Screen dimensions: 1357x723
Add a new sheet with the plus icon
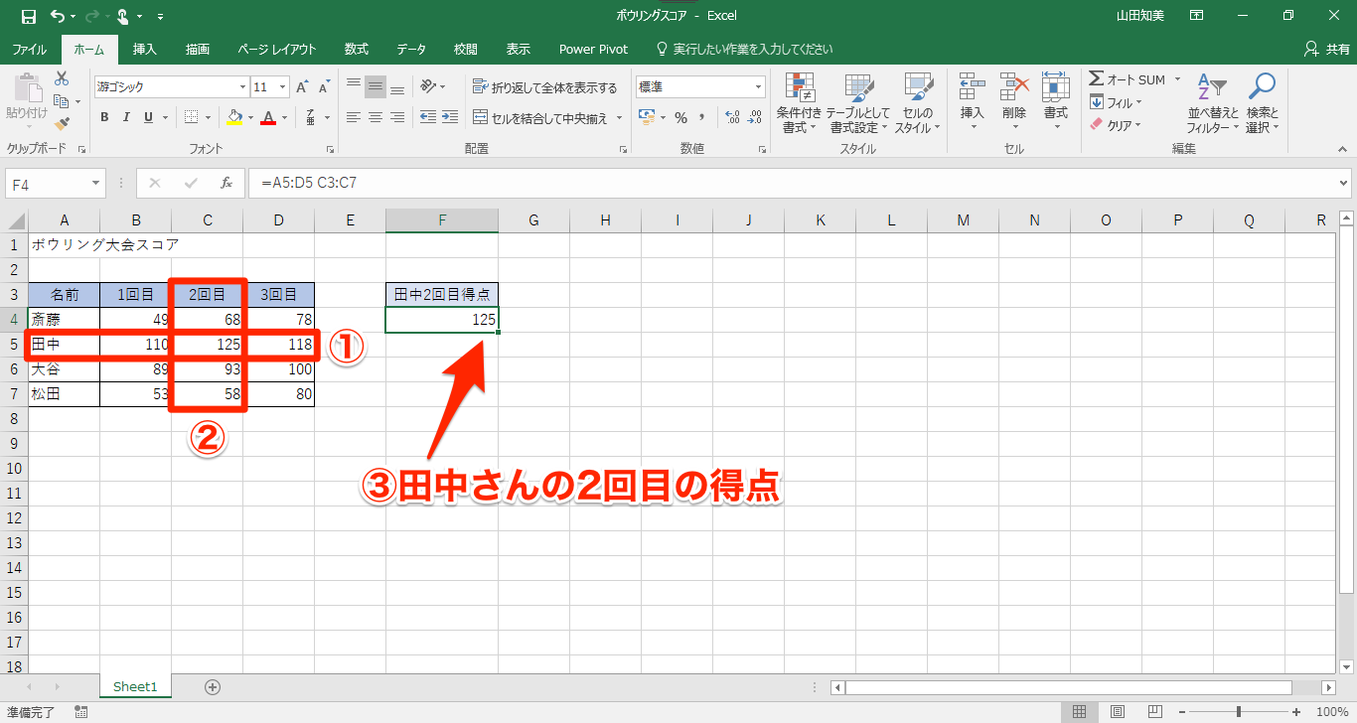pyautogui.click(x=212, y=686)
